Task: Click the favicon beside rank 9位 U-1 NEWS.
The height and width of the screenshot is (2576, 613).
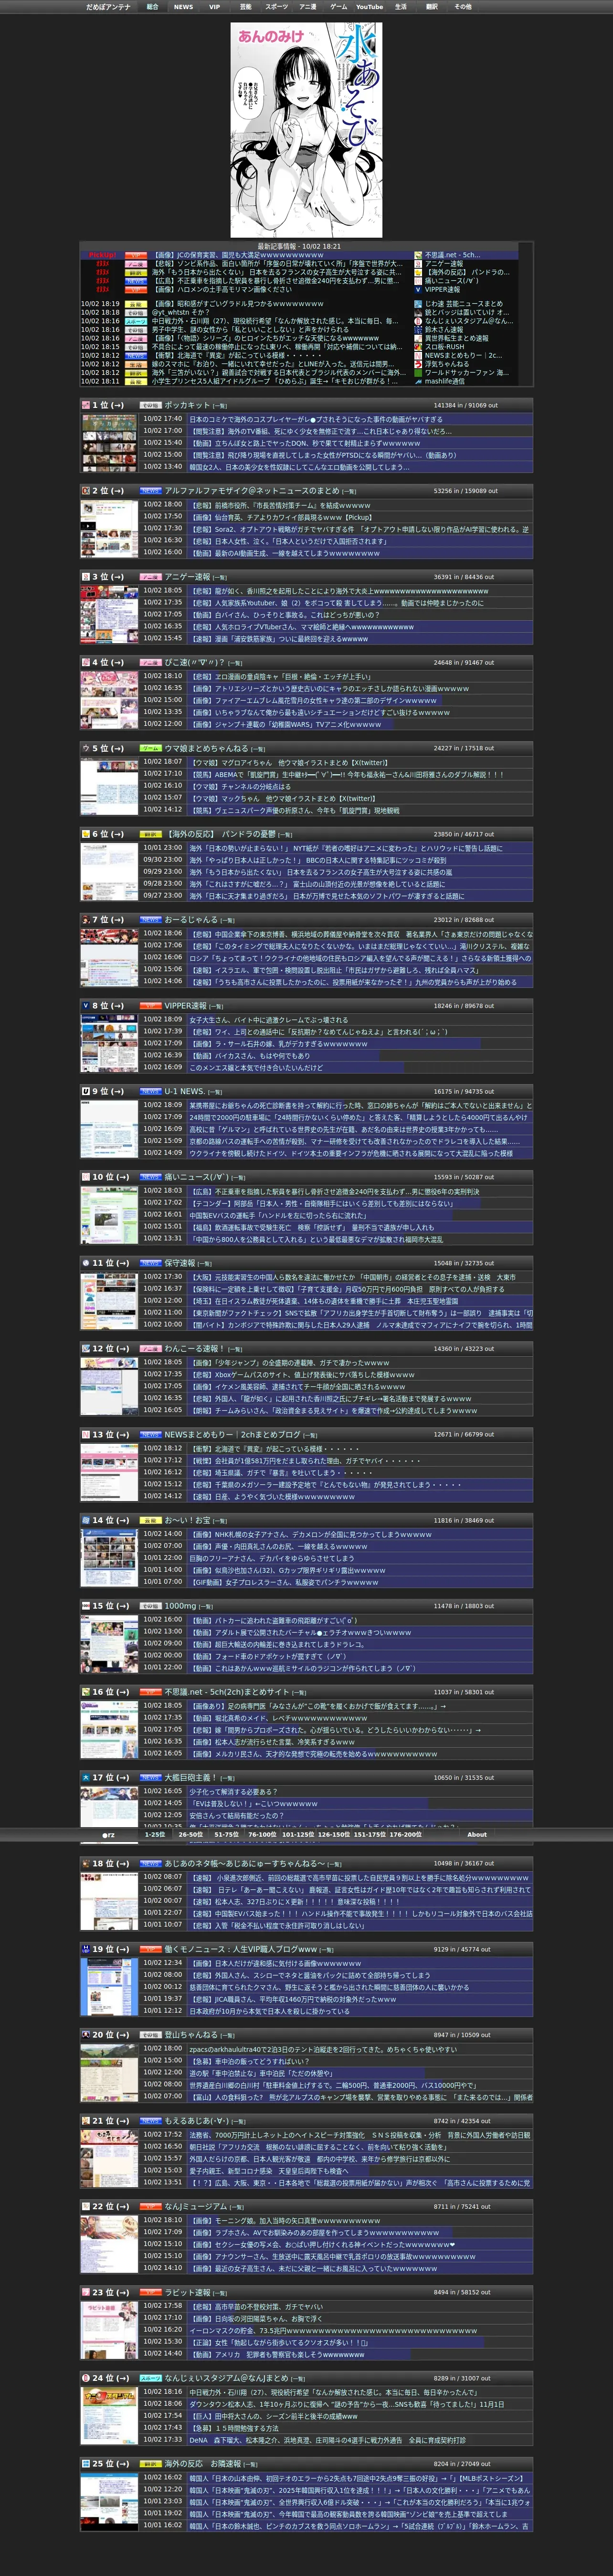Action: coord(86,1091)
